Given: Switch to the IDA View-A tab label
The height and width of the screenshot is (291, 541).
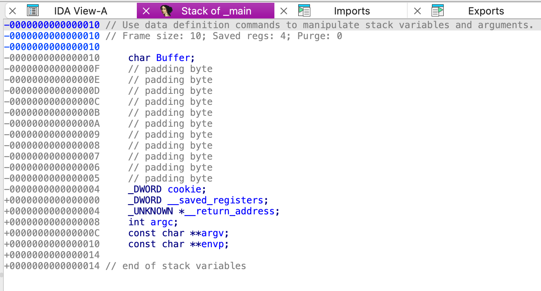Looking at the screenshot, I should click(x=81, y=11).
